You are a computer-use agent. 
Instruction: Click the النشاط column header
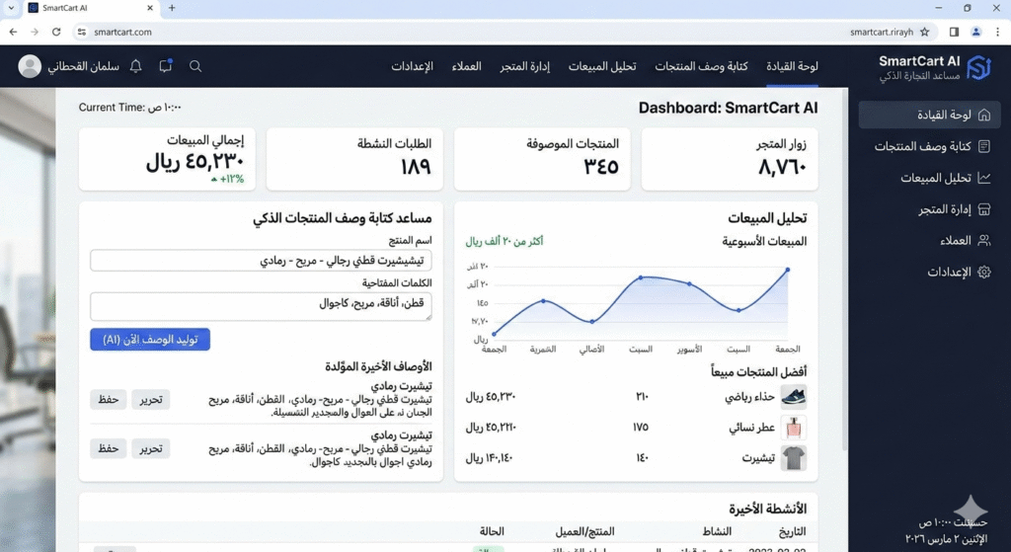(x=717, y=531)
